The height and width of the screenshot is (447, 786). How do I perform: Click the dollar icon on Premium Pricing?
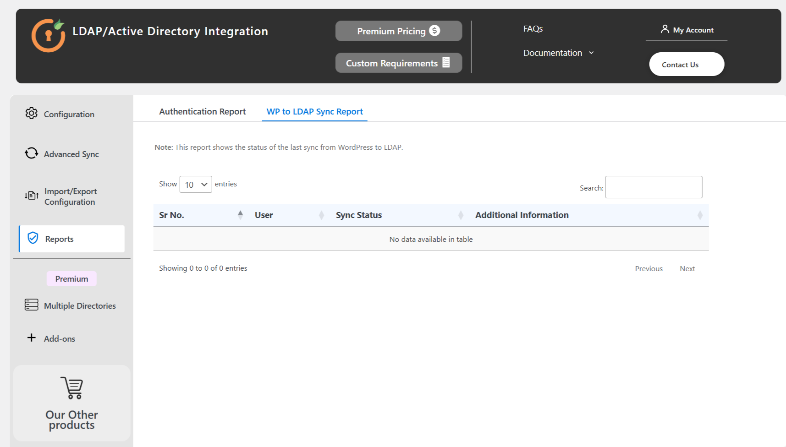(434, 31)
